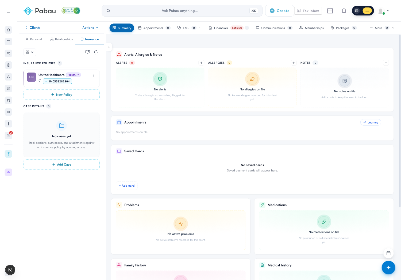Click the hamburger menu icon
The width and height of the screenshot is (401, 280).
coord(8,12)
